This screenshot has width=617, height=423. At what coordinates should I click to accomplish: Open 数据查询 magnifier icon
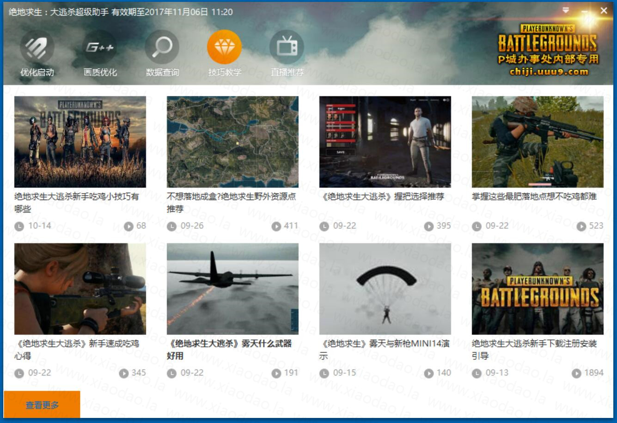[162, 47]
